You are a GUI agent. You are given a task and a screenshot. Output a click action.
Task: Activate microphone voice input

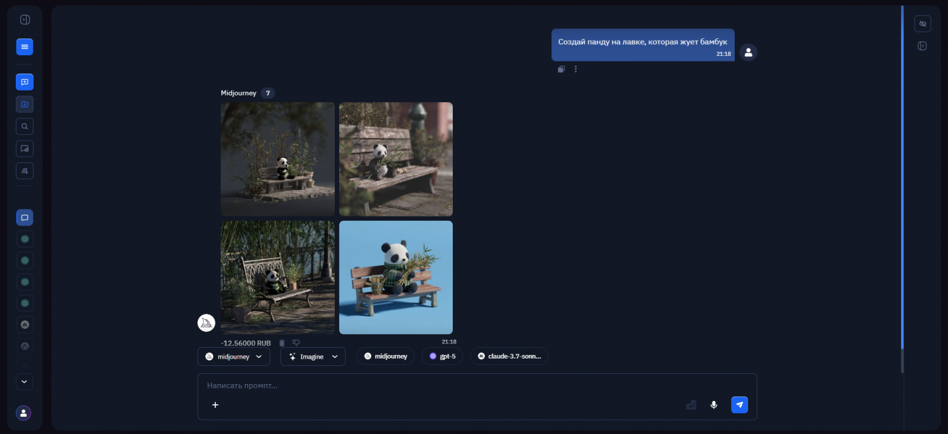tap(713, 405)
